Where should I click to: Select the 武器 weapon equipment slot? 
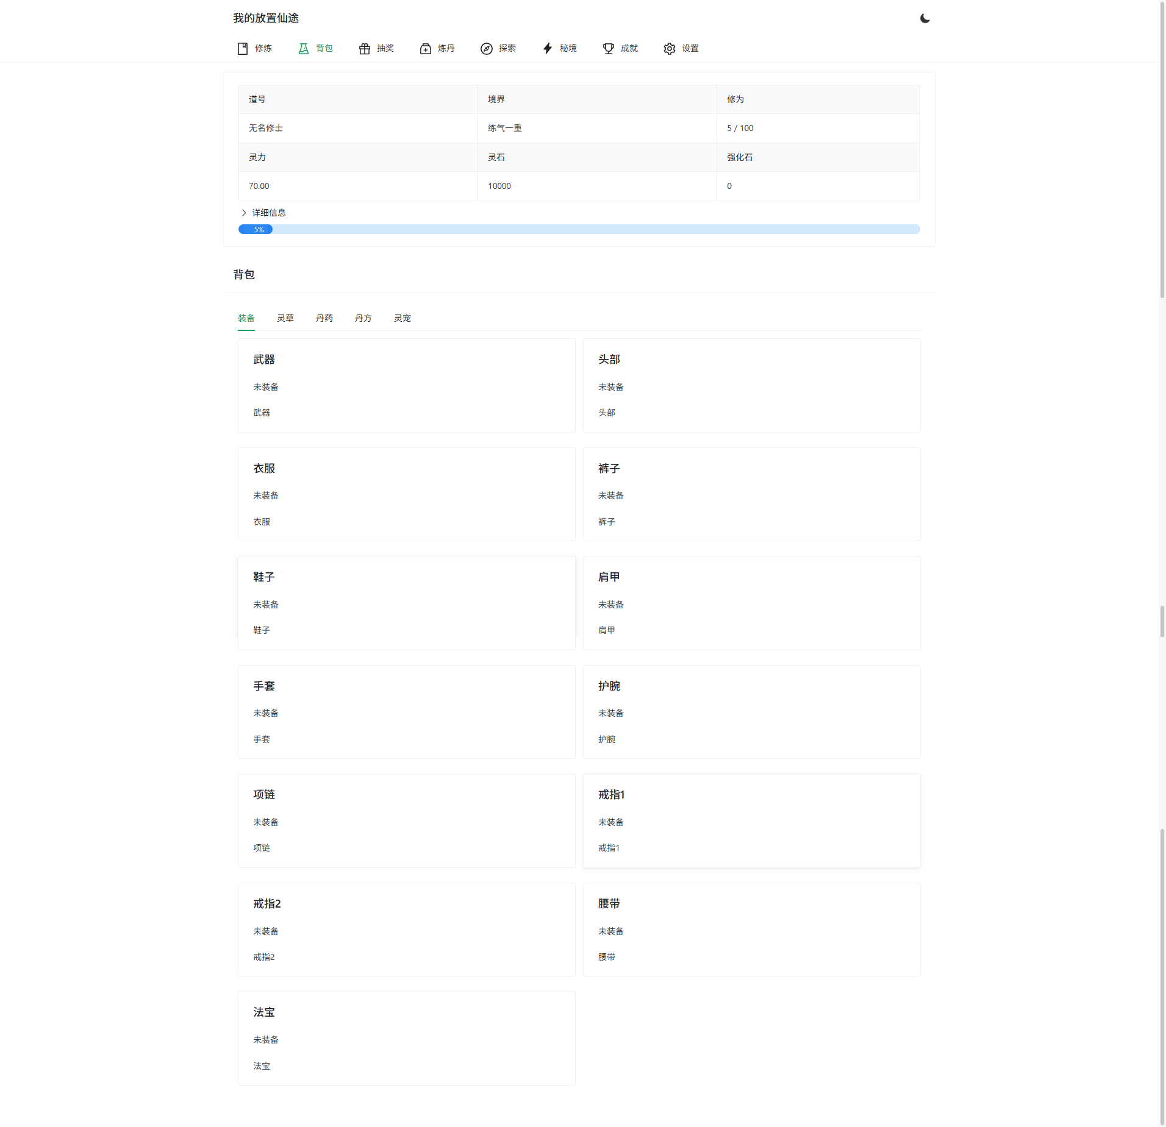click(x=406, y=385)
